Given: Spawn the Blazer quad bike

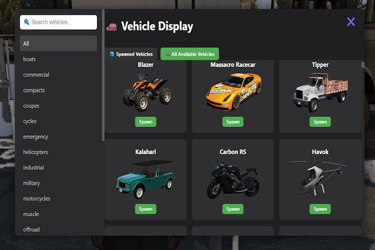Looking at the screenshot, I should 146,122.
